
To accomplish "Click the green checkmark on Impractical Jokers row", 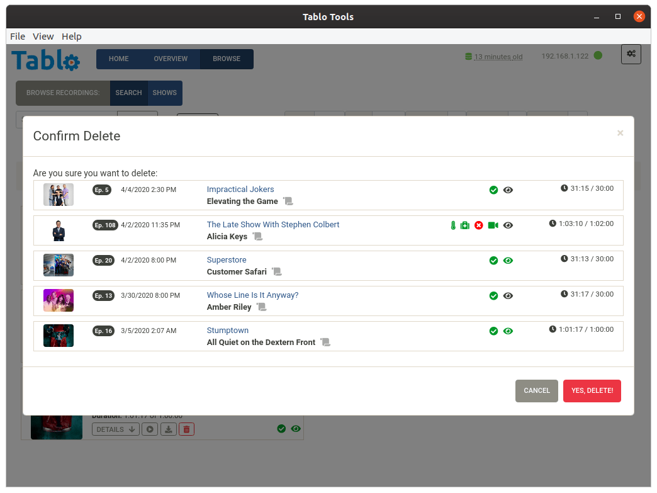I will 493,190.
